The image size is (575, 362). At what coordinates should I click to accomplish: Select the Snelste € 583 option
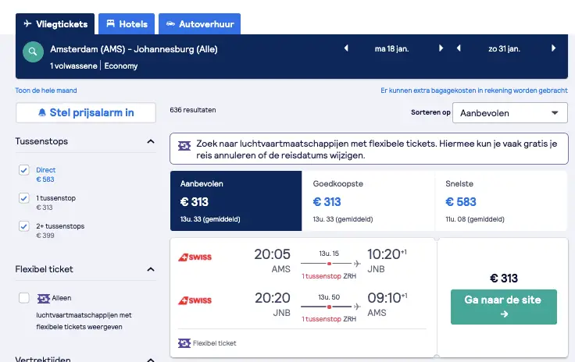click(x=501, y=201)
